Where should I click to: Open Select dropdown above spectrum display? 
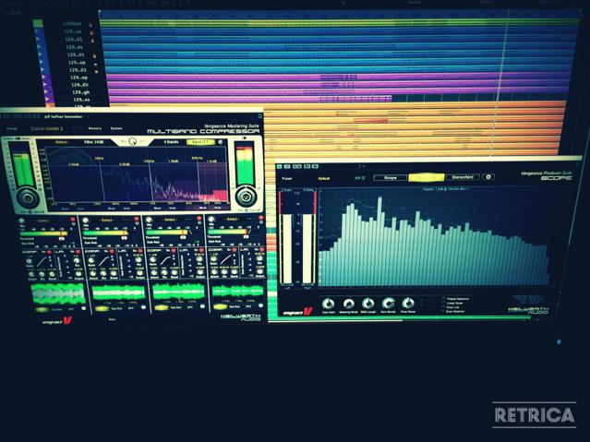(61, 142)
